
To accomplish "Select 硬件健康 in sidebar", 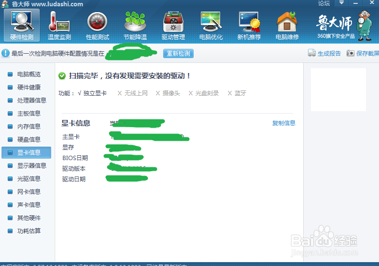I will (29, 88).
